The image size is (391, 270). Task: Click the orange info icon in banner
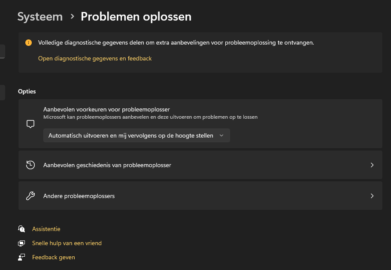click(28, 42)
